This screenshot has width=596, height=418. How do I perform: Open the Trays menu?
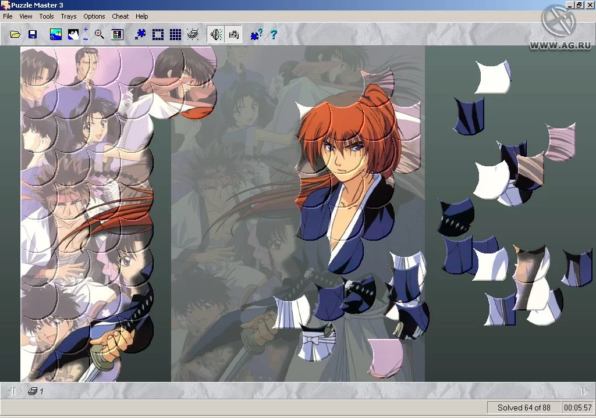click(x=69, y=16)
